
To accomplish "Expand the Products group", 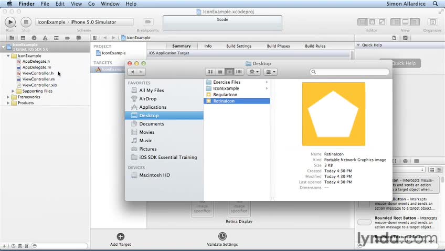I will coord(8,103).
